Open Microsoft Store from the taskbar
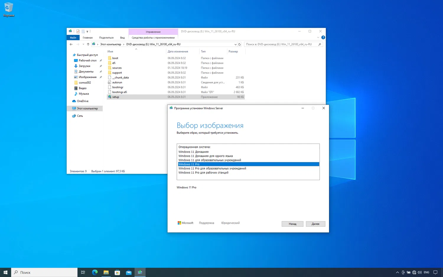The height and width of the screenshot is (277, 443). coord(117,272)
